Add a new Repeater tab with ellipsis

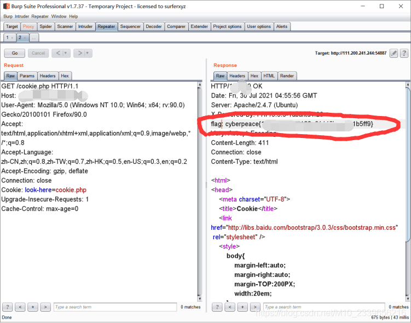[33, 38]
